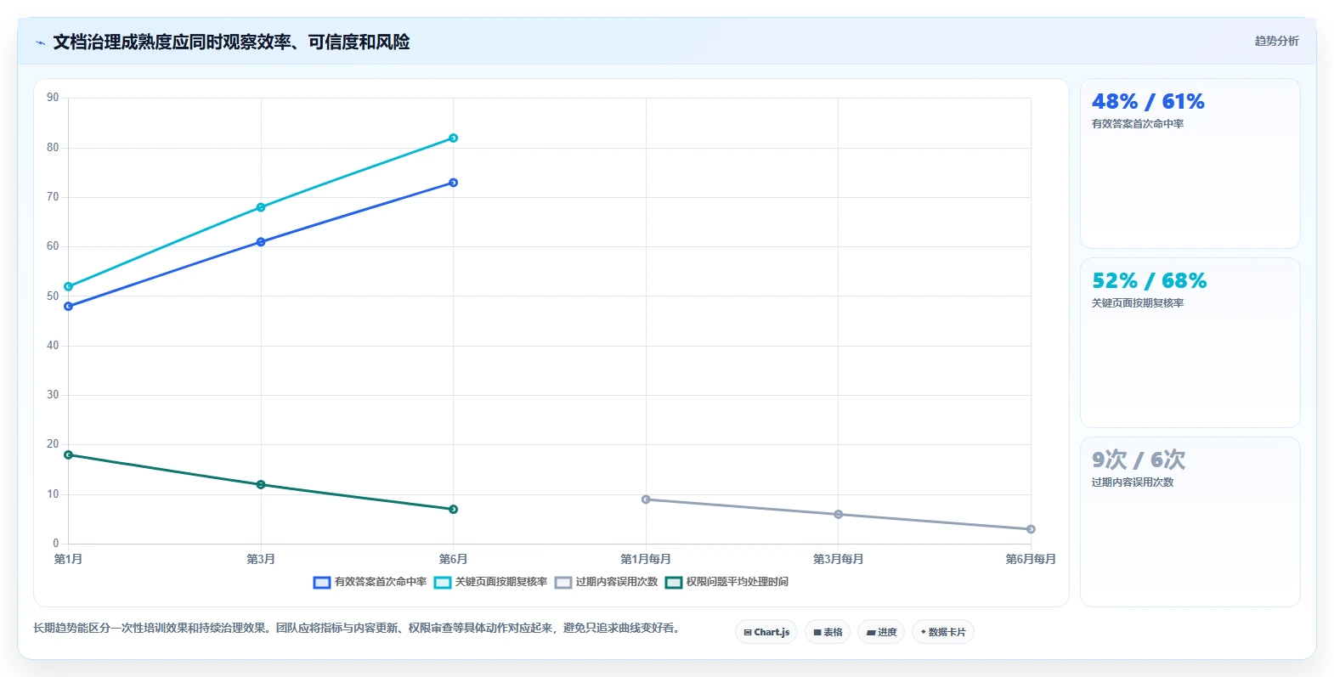Click the 第1月每月 axis label
Viewport: 1334px width, 677px height.
[x=646, y=559]
